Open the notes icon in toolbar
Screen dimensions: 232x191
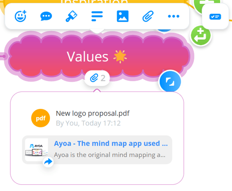tap(97, 16)
